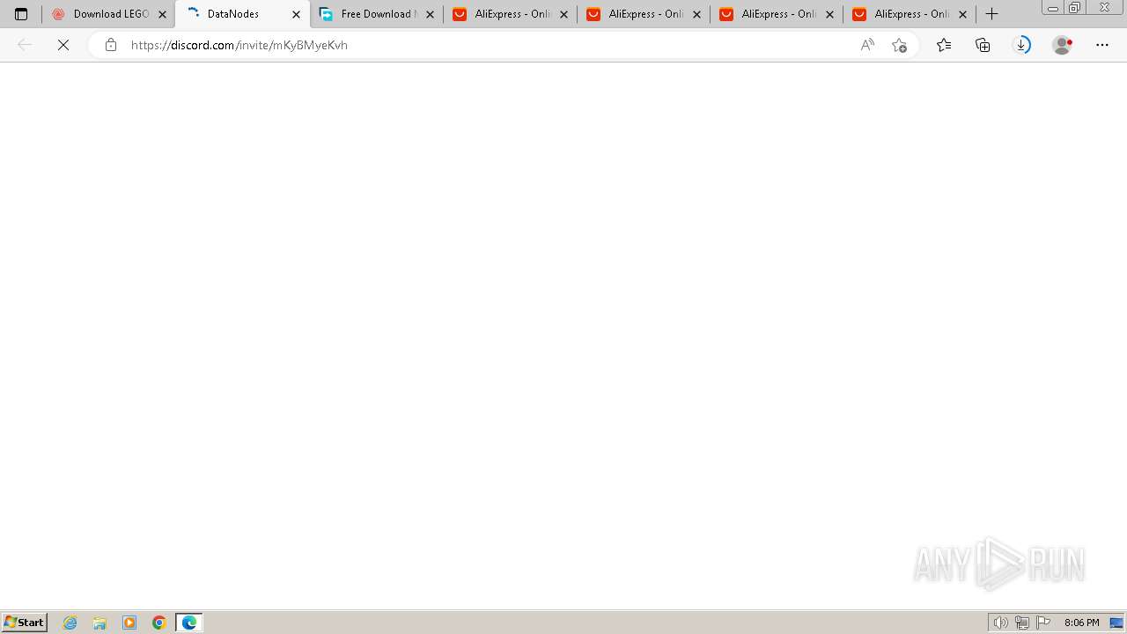Screen dimensions: 1127x634
Task: Open network status tray icon
Action: click(1022, 623)
